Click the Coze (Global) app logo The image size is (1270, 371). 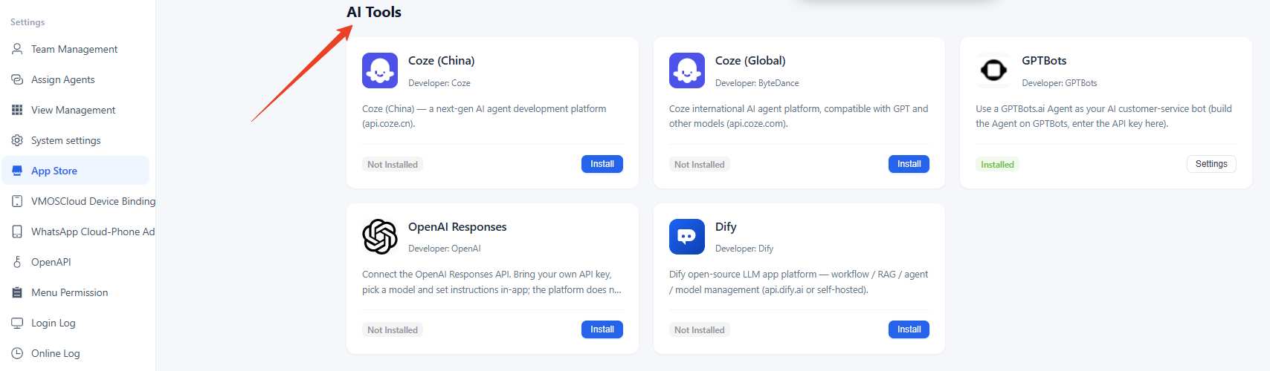click(x=687, y=70)
